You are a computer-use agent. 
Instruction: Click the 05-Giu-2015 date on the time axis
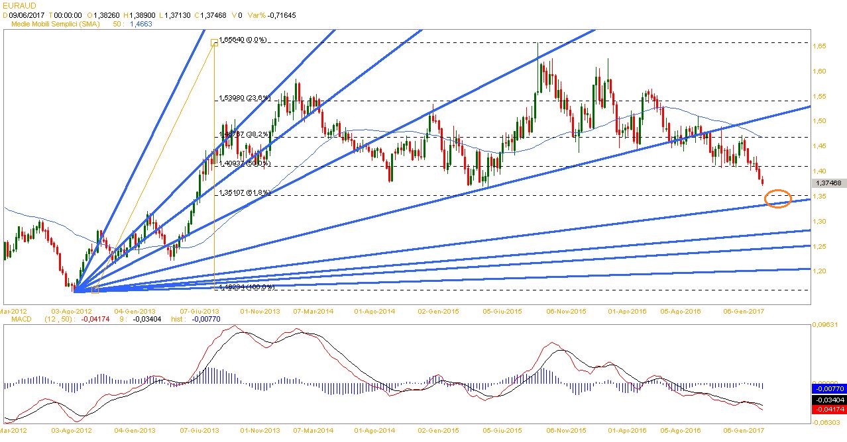point(501,310)
